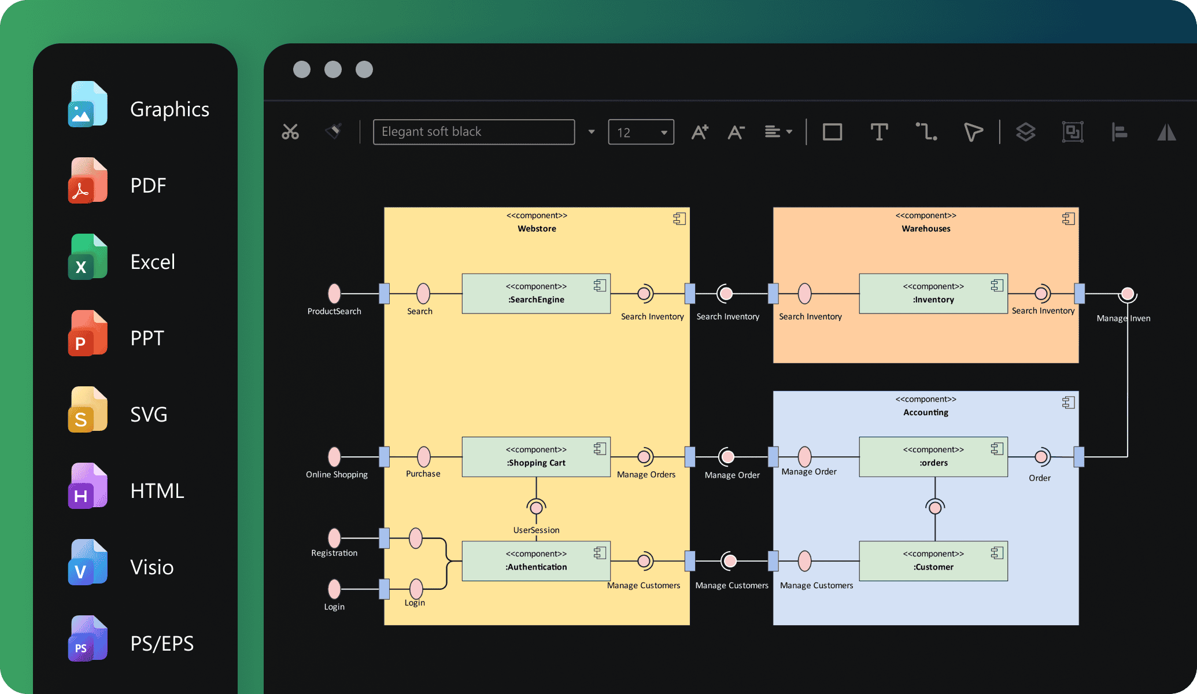Click the Excel file icon
Viewport: 1197px width, 694px height.
point(88,257)
